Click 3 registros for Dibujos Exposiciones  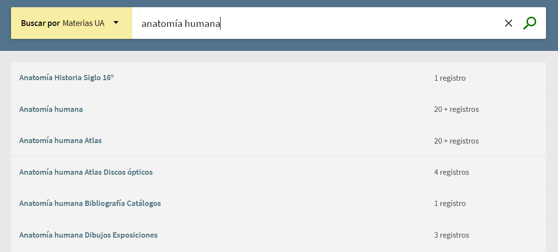pos(451,235)
